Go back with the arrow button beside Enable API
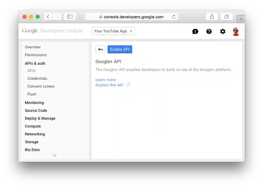The height and width of the screenshot is (188, 263). click(100, 49)
